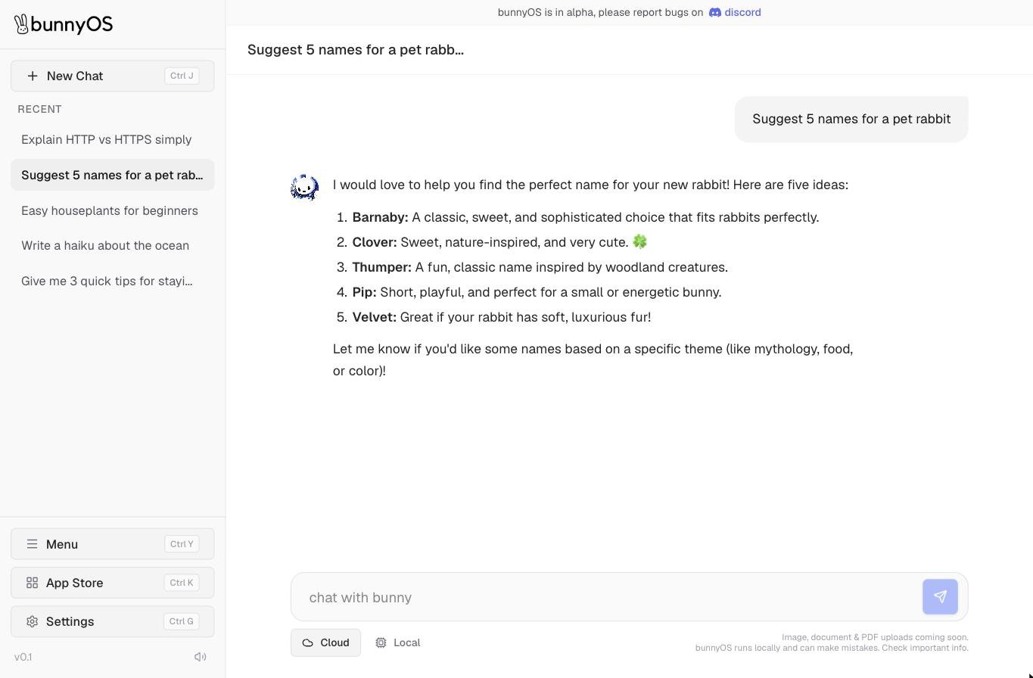The image size is (1033, 678).
Task: Click the Discord logo icon
Action: tap(714, 12)
